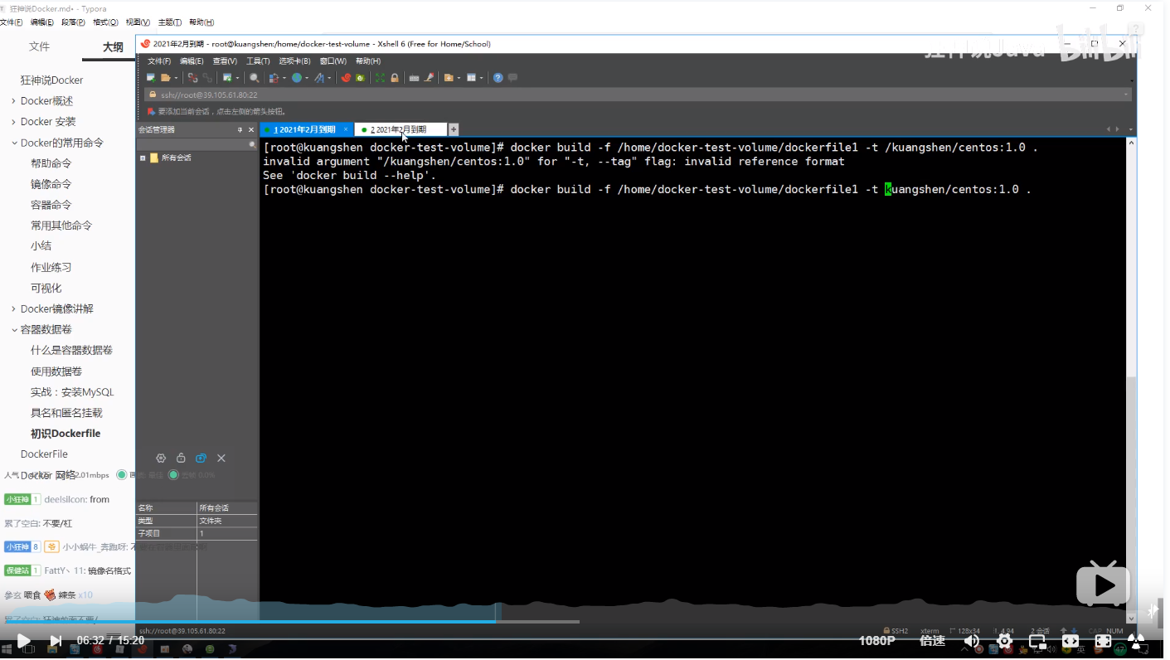Open video player settings gear icon
1170x660 pixels.
(x=1005, y=641)
